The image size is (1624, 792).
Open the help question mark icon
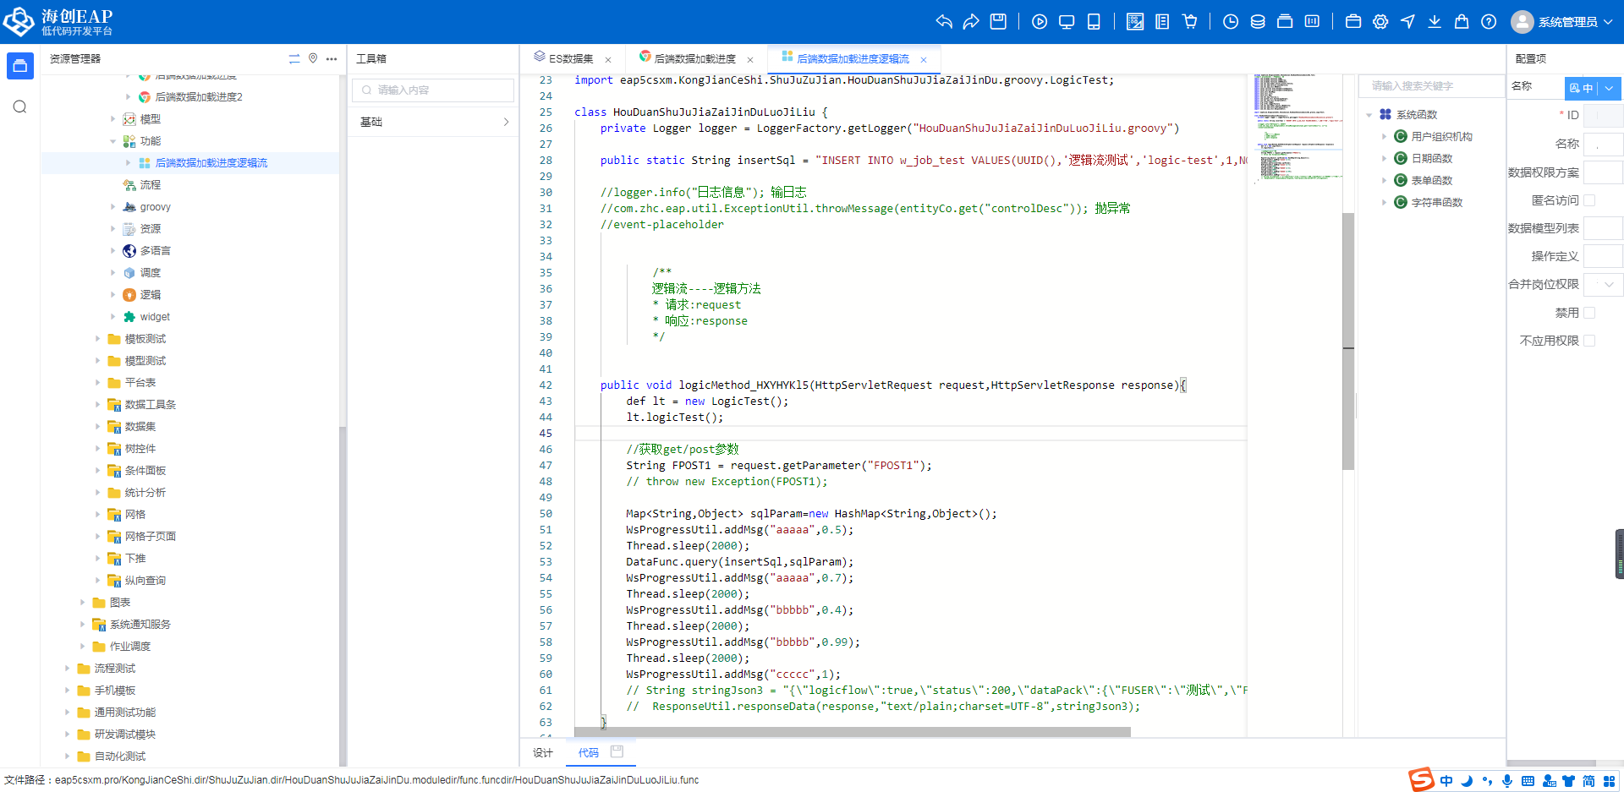tap(1489, 22)
